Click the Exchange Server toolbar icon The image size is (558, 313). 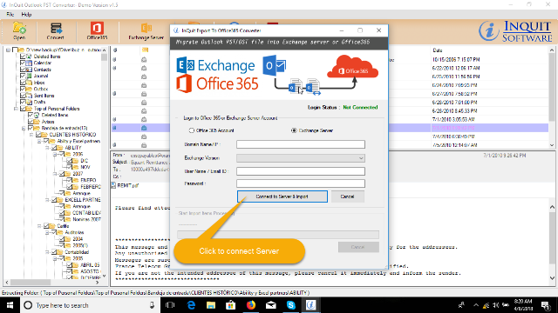(146, 31)
